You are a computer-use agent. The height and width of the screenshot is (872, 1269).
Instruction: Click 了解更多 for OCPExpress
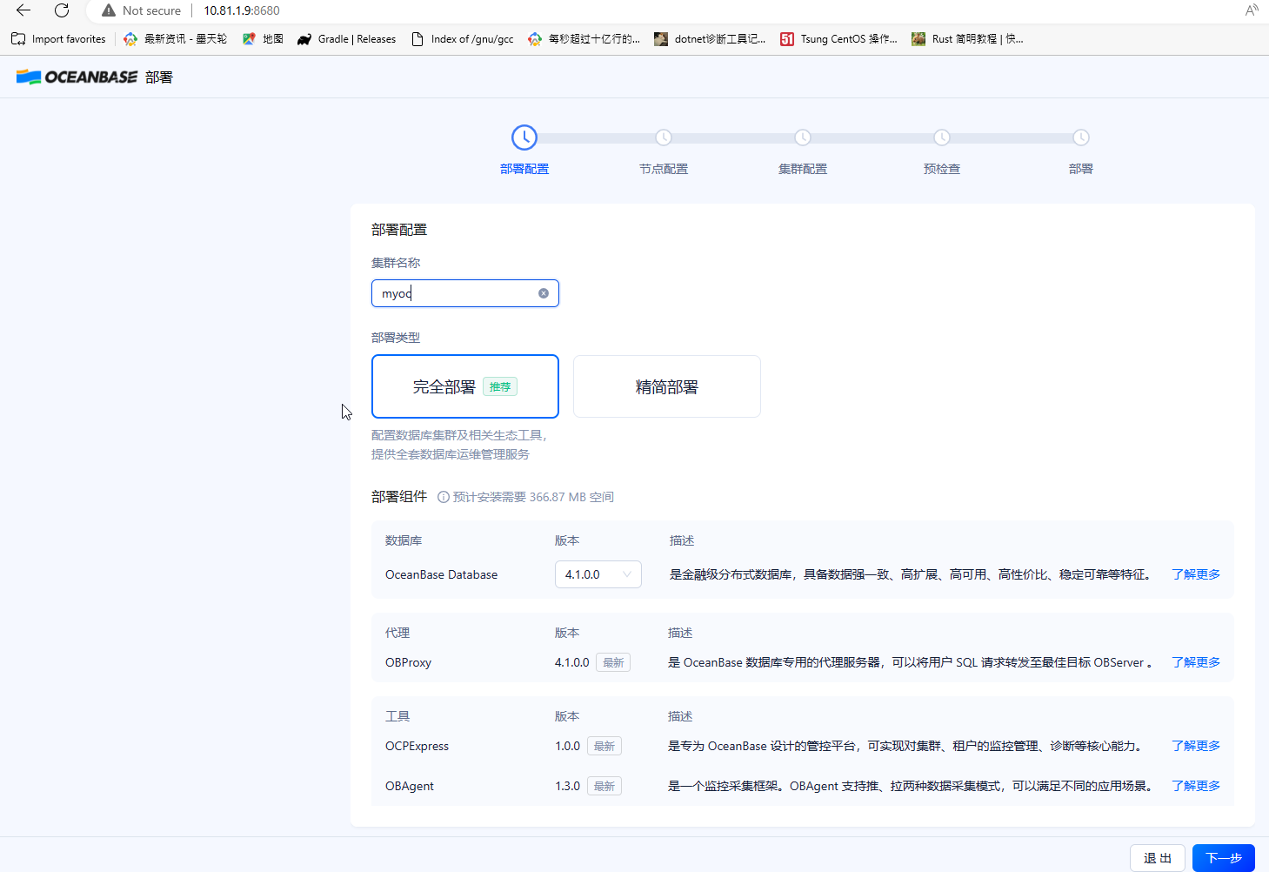coord(1196,746)
